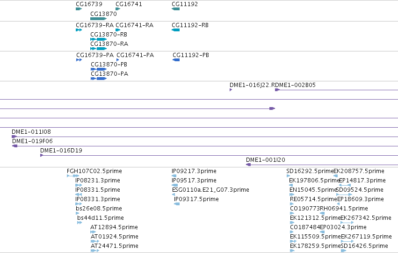
Task: Select the CG16739 gene glyph
Action: pyautogui.click(x=79, y=9)
